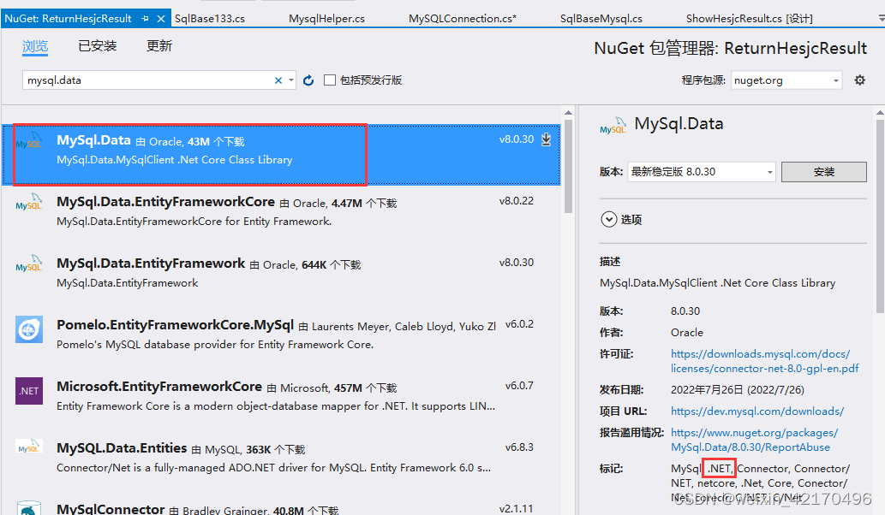Open the 程序包源 nuget.org dropdown
Image resolution: width=885 pixels, height=515 pixels.
[785, 79]
